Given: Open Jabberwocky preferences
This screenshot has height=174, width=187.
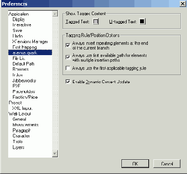Looking at the screenshot, I should click(24, 81).
